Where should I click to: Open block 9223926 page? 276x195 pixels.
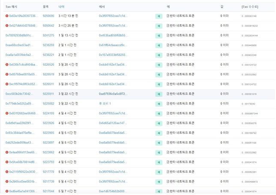[48, 123]
